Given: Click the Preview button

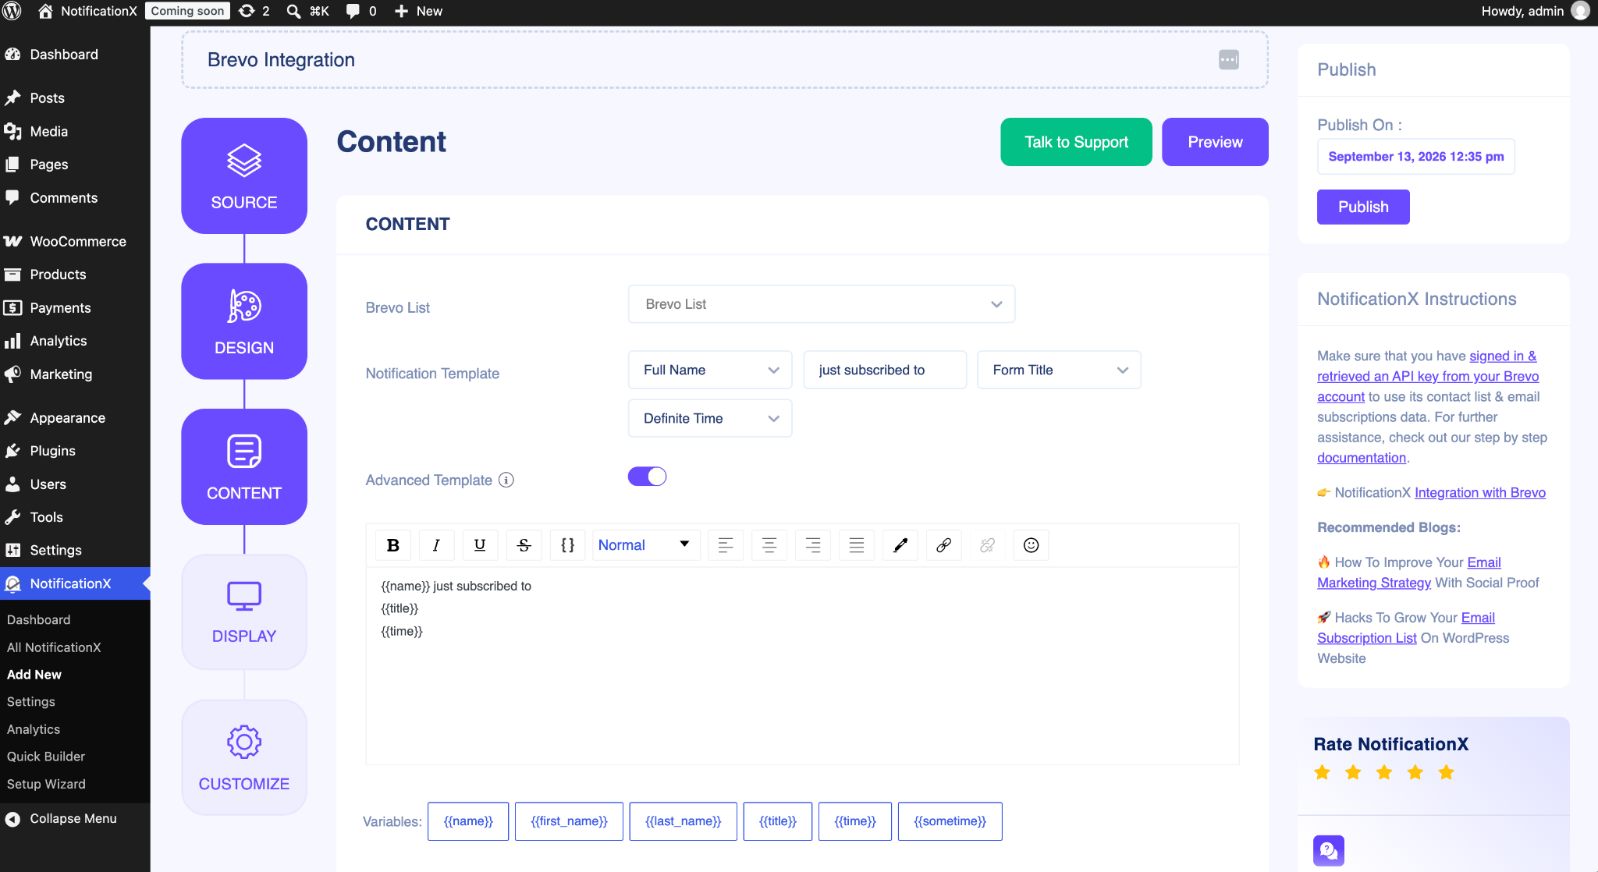Looking at the screenshot, I should tap(1215, 142).
